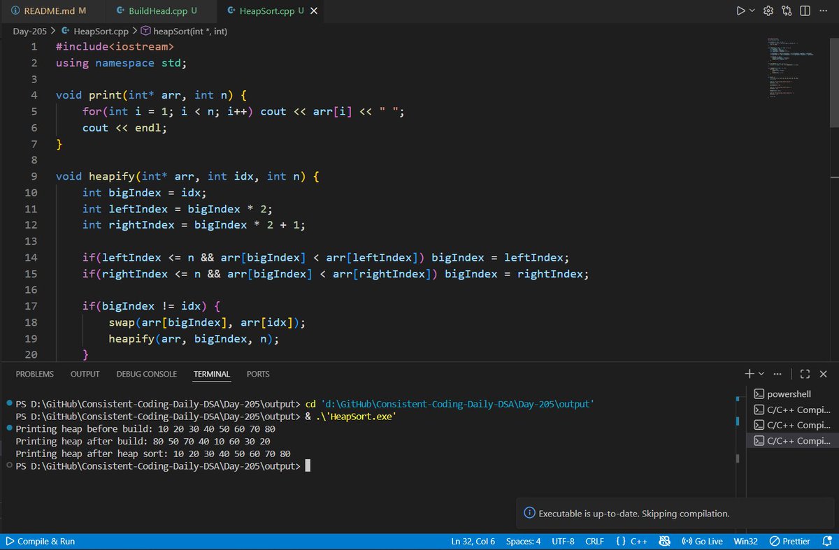Image resolution: width=839 pixels, height=550 pixels.
Task: Click the Compile & Run status bar button
Action: [40, 542]
